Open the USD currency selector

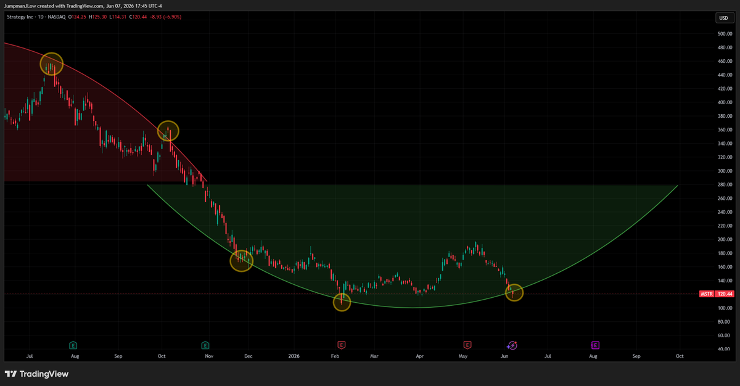[723, 18]
